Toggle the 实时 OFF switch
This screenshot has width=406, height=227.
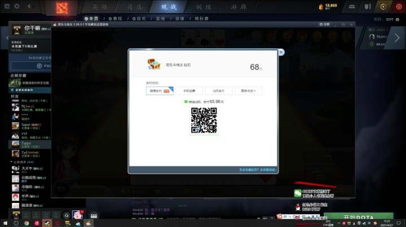[x=390, y=19]
